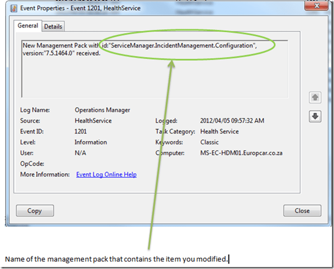Select the HealthService source value
The height and width of the screenshot is (269, 334).
[93, 121]
